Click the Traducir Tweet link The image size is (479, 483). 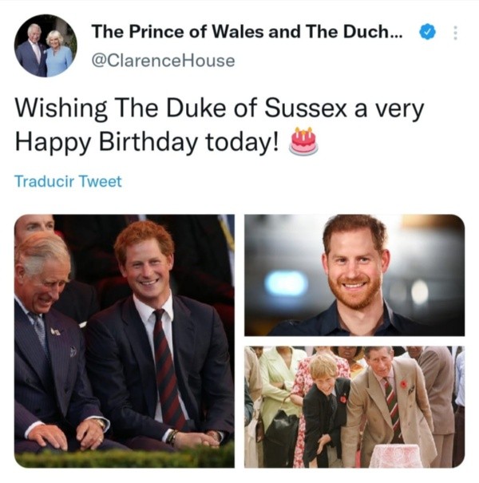[68, 181]
